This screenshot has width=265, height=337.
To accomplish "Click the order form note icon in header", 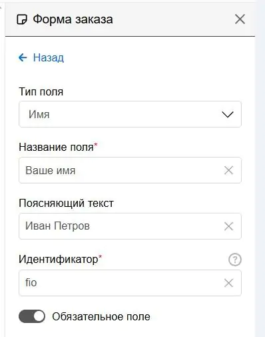I will [22, 19].
